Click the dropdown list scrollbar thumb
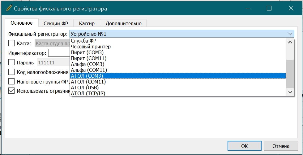This screenshot has width=303, height=155. 290,74
